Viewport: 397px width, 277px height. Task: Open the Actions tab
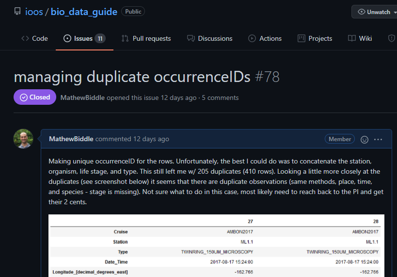point(265,38)
